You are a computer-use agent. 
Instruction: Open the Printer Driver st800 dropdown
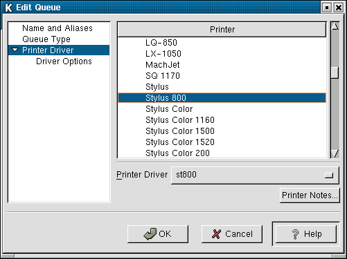pyautogui.click(x=255, y=175)
